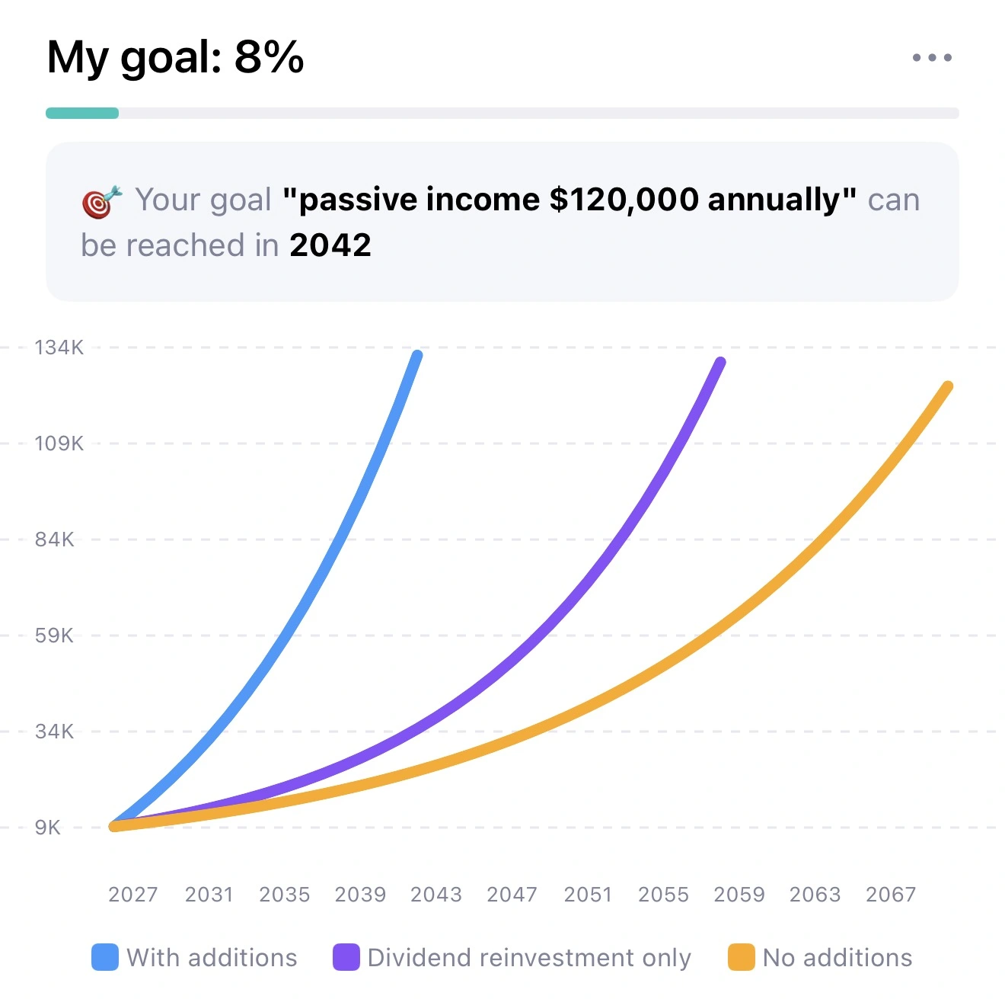
Task: Click the curves' starting point at 9K
Action: tap(114, 826)
